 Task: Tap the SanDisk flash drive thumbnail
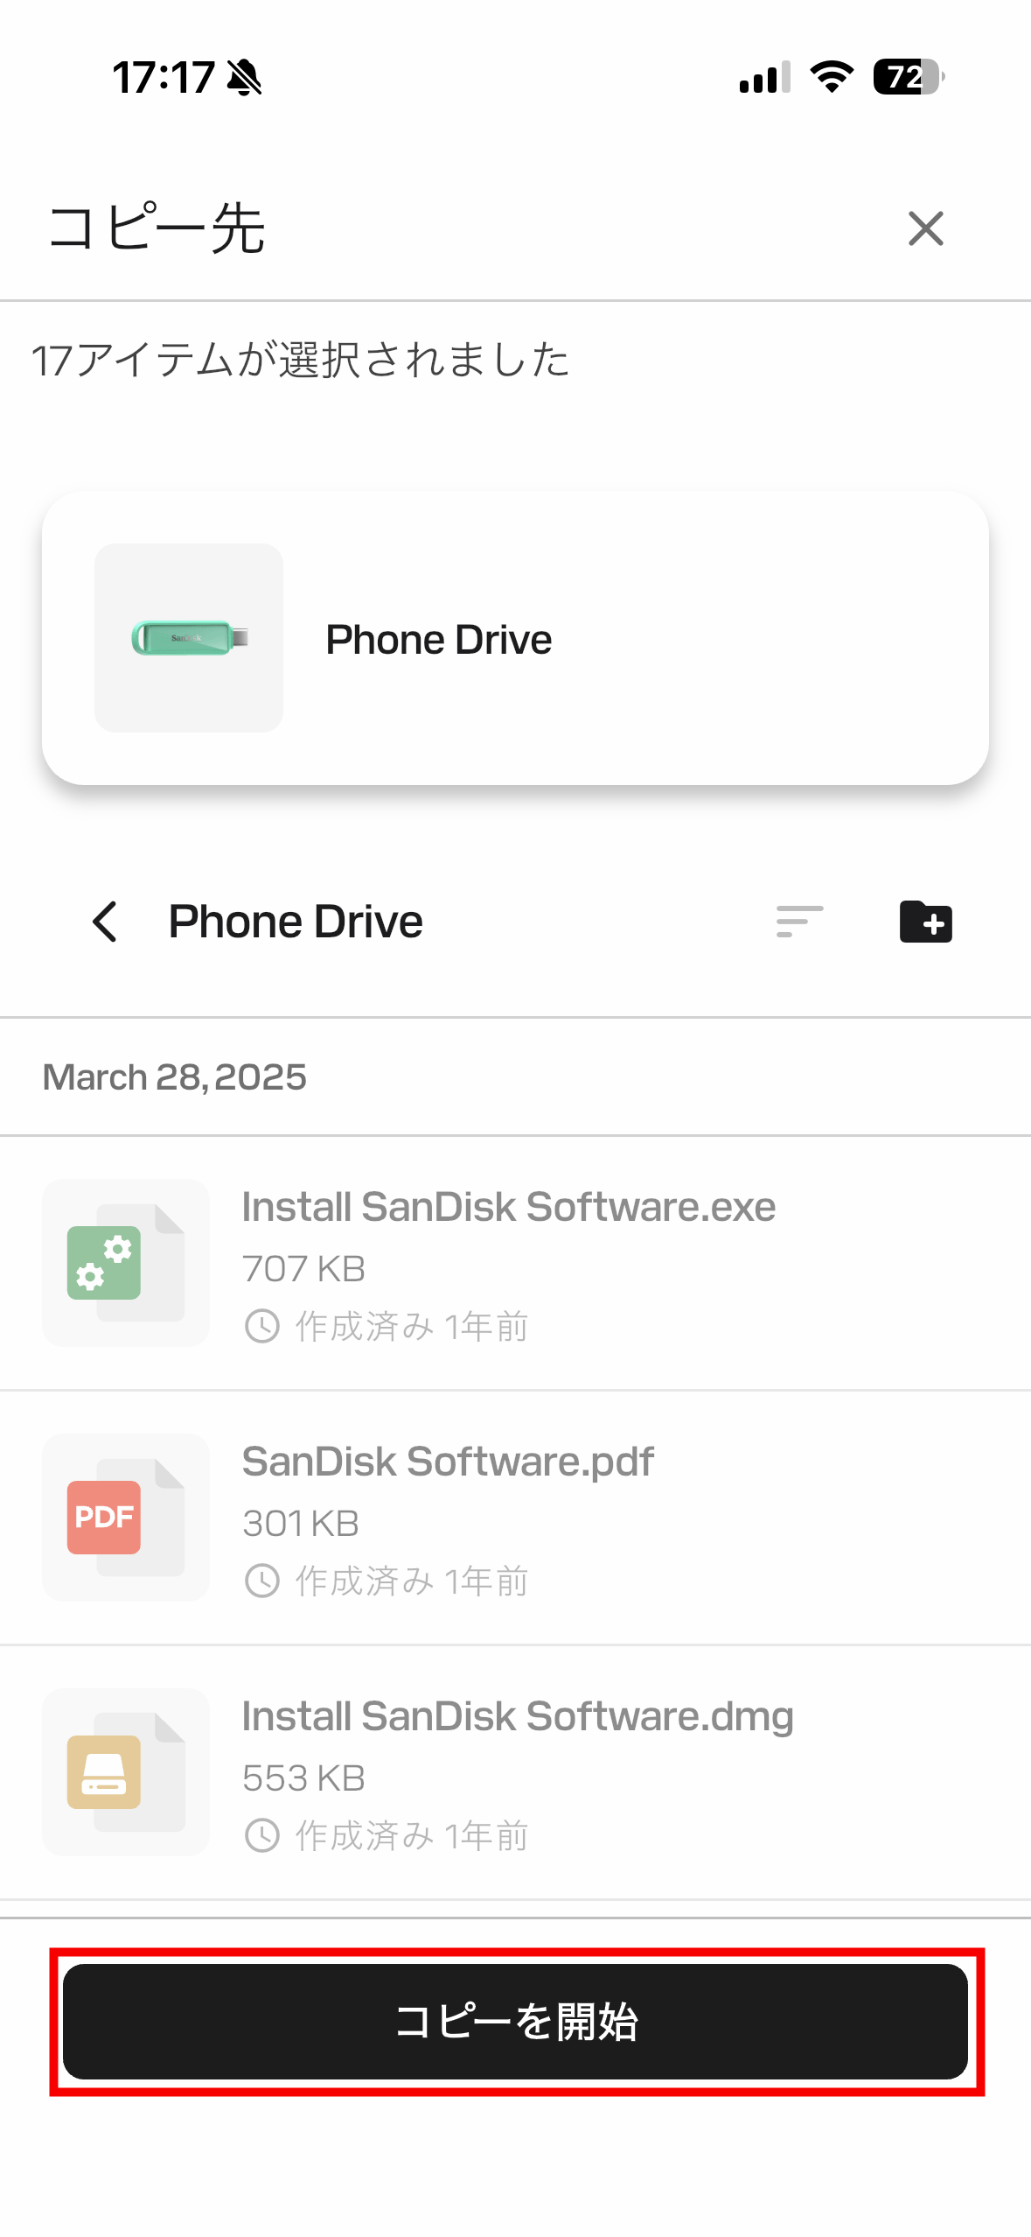point(189,638)
